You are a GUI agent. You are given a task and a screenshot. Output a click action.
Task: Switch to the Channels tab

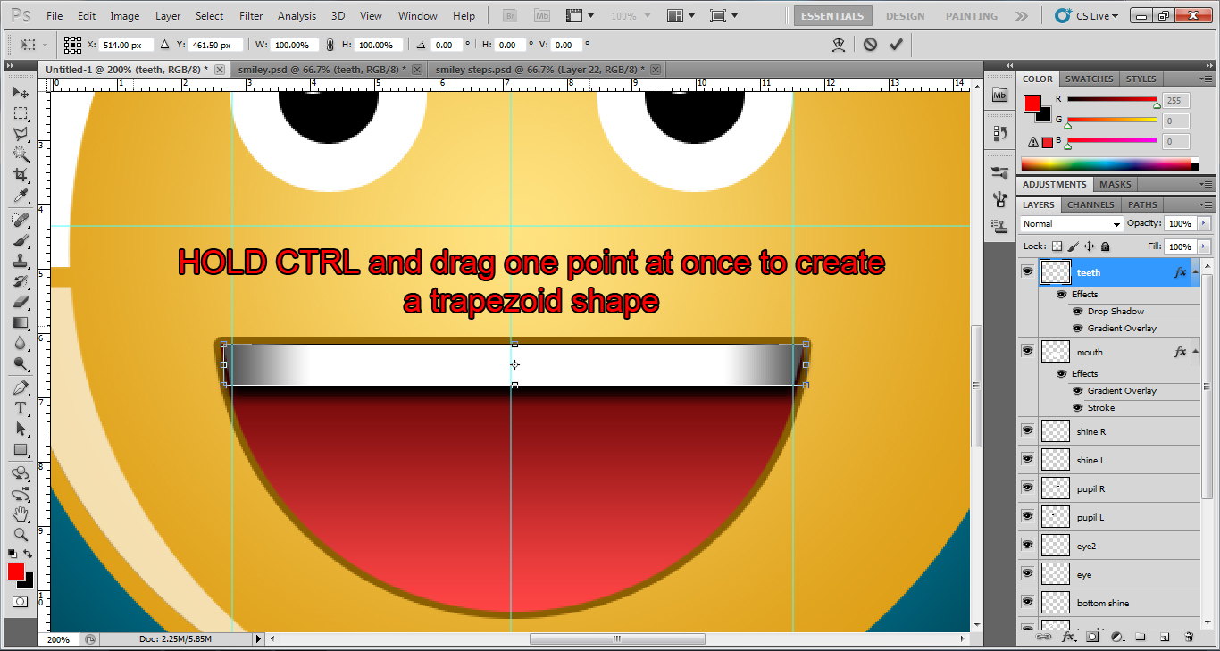pos(1090,204)
